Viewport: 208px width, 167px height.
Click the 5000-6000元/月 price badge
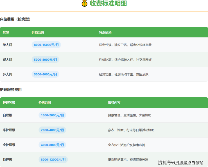click(x=45, y=75)
